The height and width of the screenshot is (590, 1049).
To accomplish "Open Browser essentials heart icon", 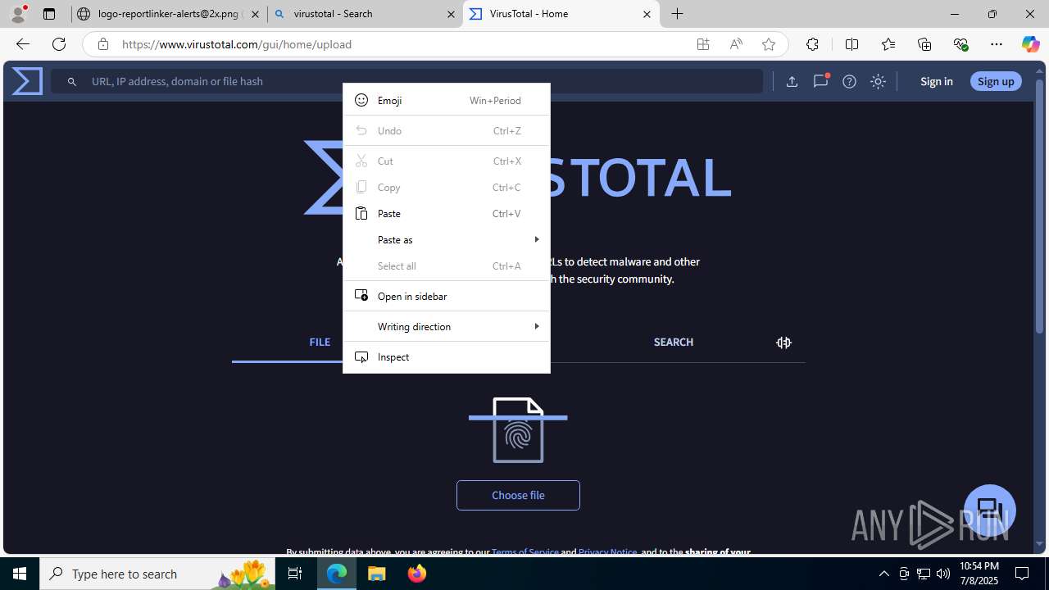I will point(960,44).
